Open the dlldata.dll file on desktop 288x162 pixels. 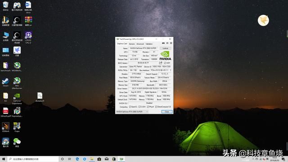click(x=40, y=97)
